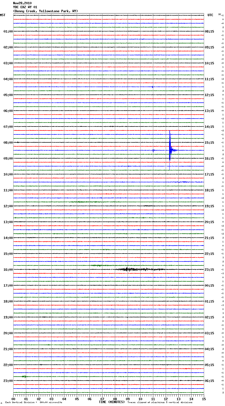Click the MST timezone header

(3, 15)
